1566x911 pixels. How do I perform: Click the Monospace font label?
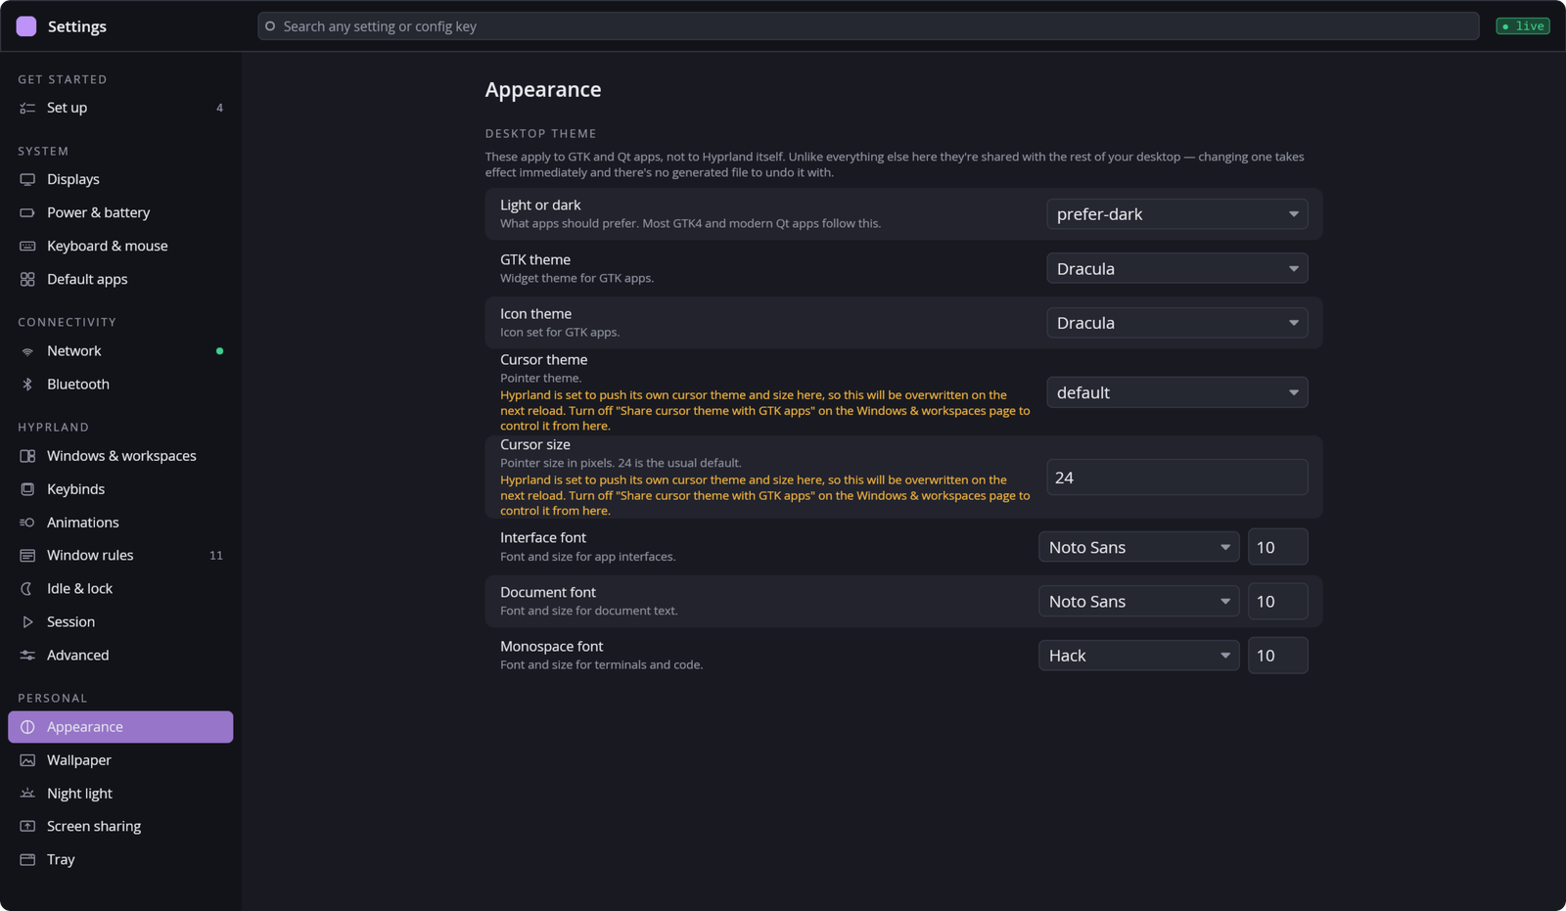pyautogui.click(x=551, y=647)
